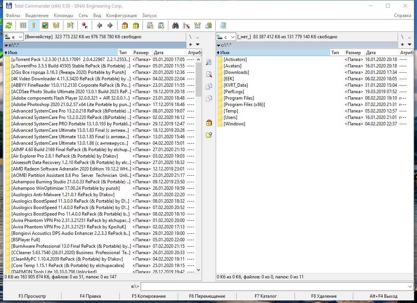417x303 pixels.
Task: Click left panel scrollbar down arrow
Action: click(198, 270)
